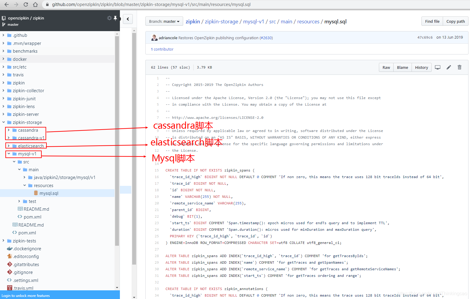Click the desktop open icon beside History

[438, 67]
